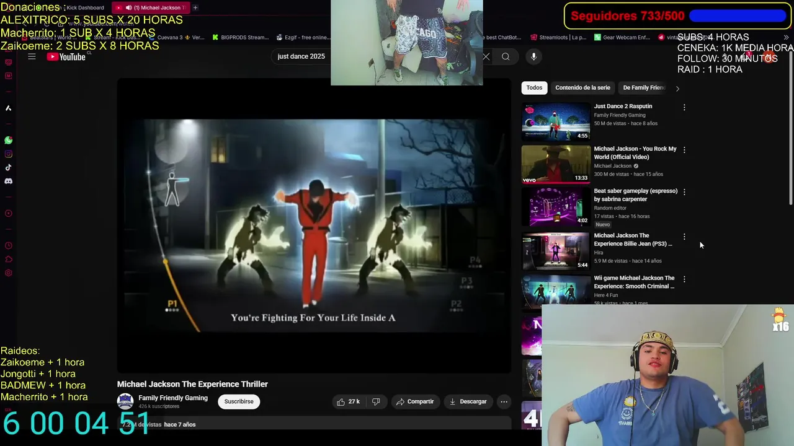Open sidebar settings gear icon

pyautogui.click(x=9, y=273)
